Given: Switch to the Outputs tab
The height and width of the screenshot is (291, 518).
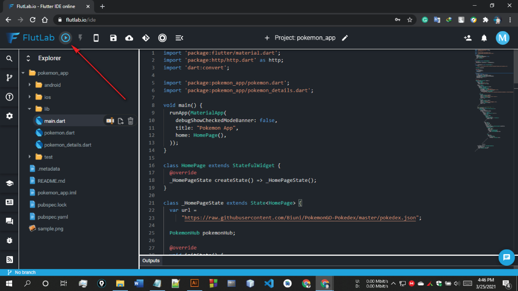Looking at the screenshot, I should tap(151, 261).
